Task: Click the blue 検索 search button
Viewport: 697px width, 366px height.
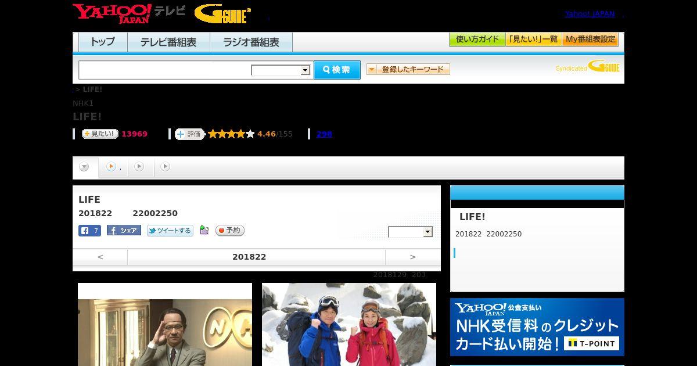Action: coord(337,70)
